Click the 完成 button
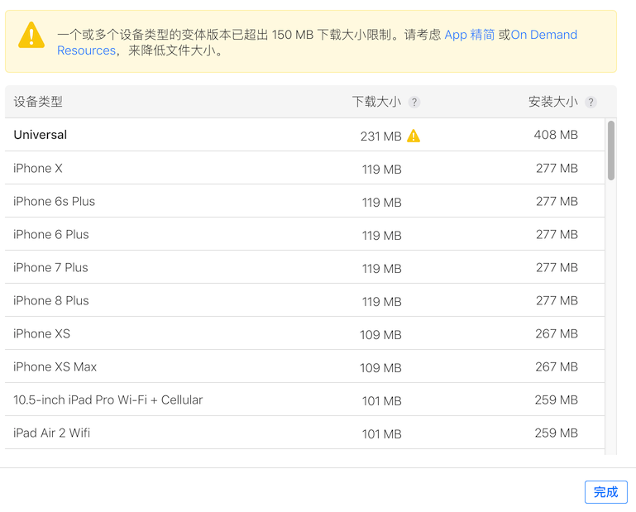Screen dimensions: 636x512 [x=606, y=492]
